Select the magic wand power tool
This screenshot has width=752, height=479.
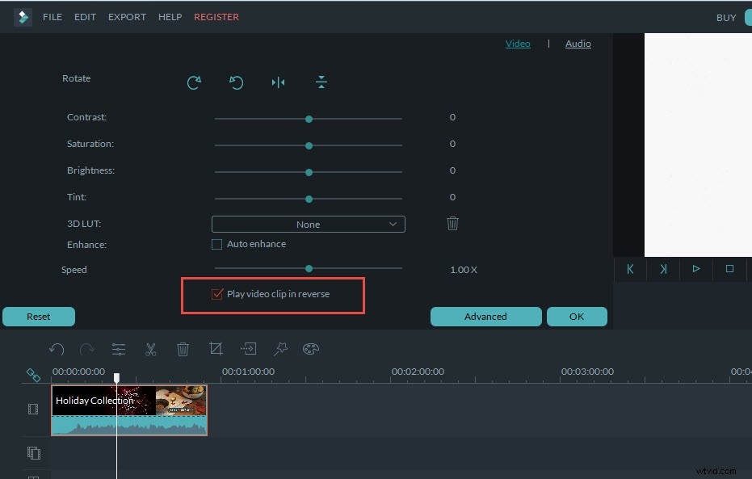click(280, 349)
